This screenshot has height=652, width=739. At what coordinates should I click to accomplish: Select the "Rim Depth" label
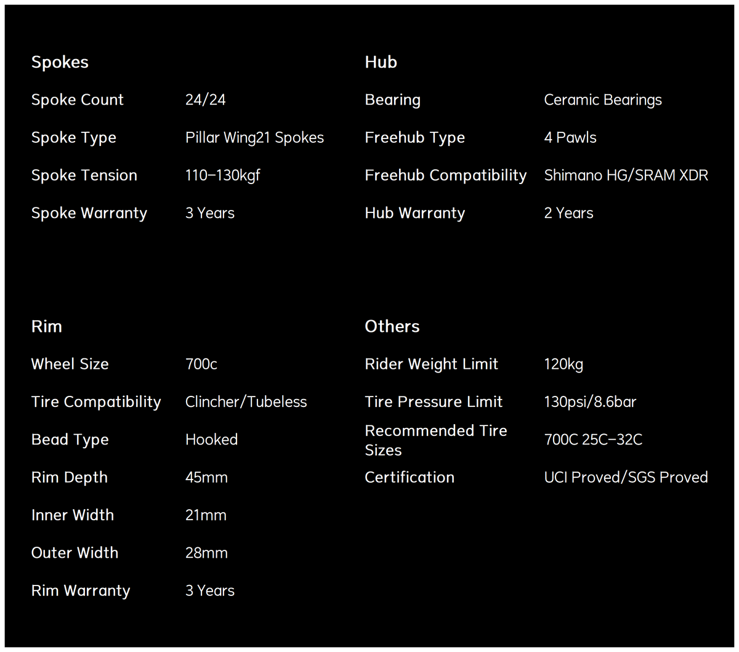[x=70, y=478]
